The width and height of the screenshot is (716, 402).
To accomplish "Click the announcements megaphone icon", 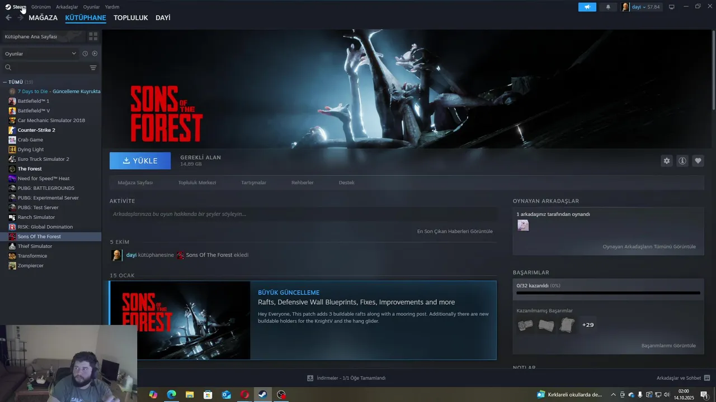I will coord(587,7).
